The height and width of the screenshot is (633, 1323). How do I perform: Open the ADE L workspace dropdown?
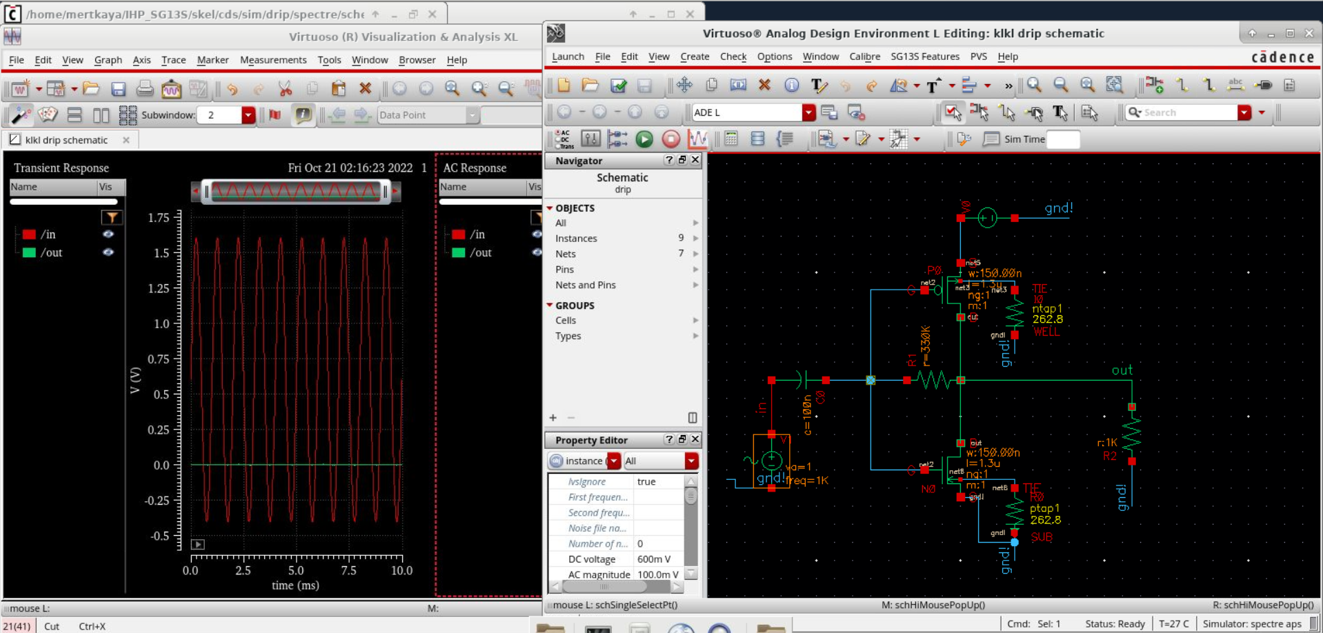click(x=808, y=112)
